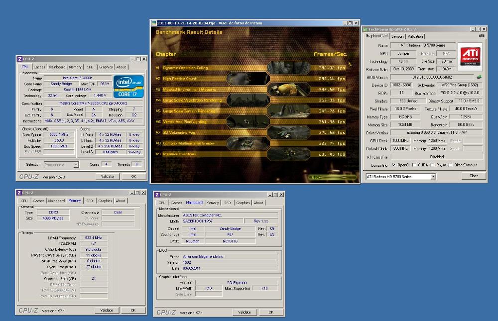Close the Picasa photo viewer window
498x321 pixels.
(357, 23)
